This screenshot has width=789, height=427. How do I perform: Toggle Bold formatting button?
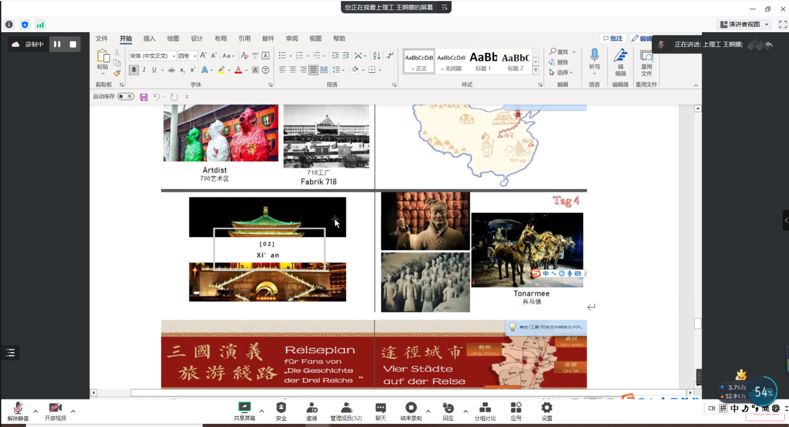click(x=134, y=70)
